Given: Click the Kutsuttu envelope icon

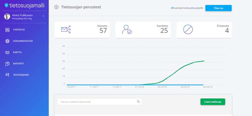Looking at the screenshot, I should coord(66,30).
